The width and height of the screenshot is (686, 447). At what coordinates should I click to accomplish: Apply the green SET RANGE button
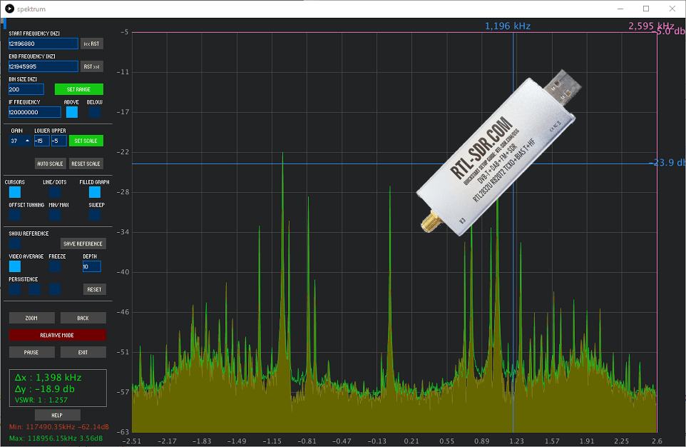point(78,89)
